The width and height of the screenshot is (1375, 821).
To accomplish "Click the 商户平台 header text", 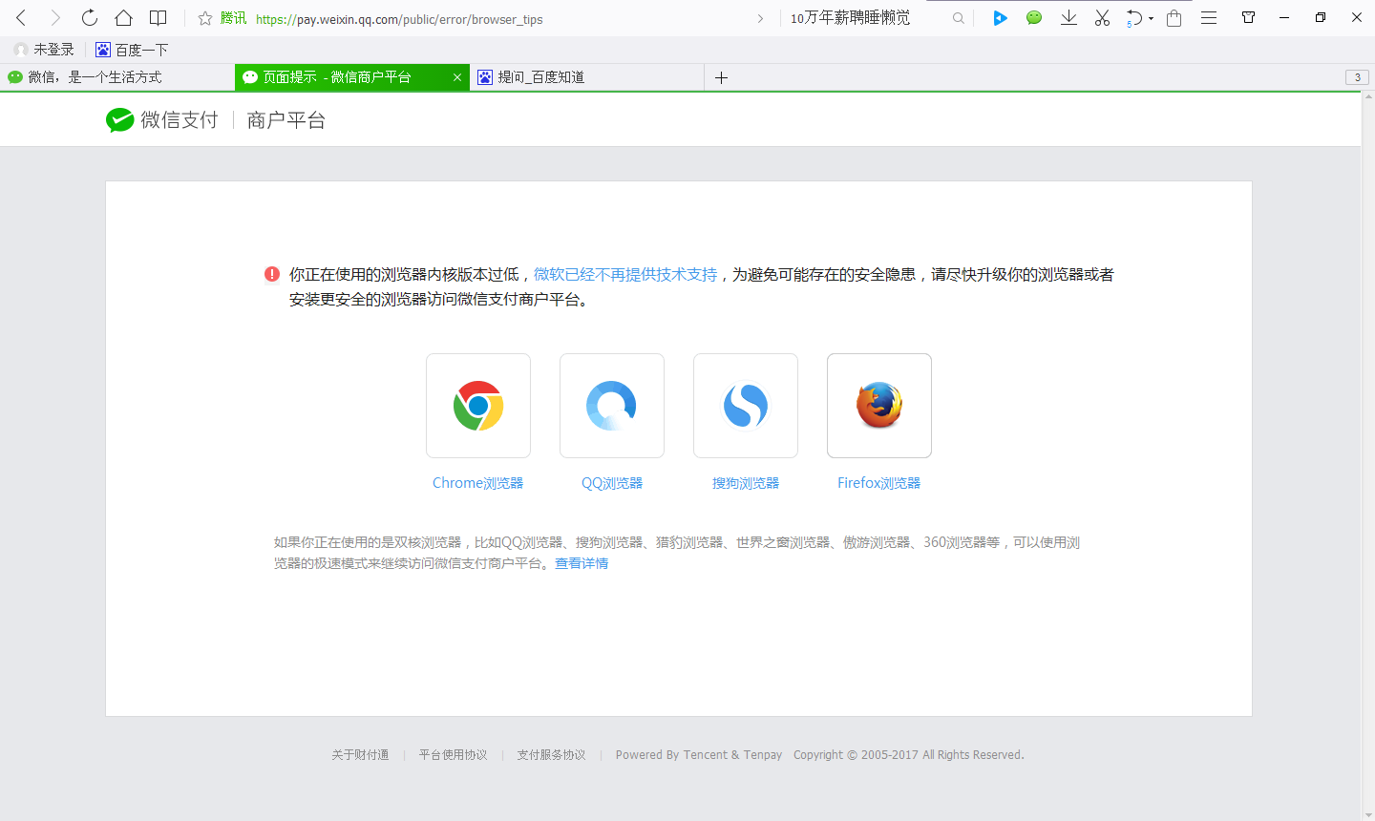I will pyautogui.click(x=286, y=120).
